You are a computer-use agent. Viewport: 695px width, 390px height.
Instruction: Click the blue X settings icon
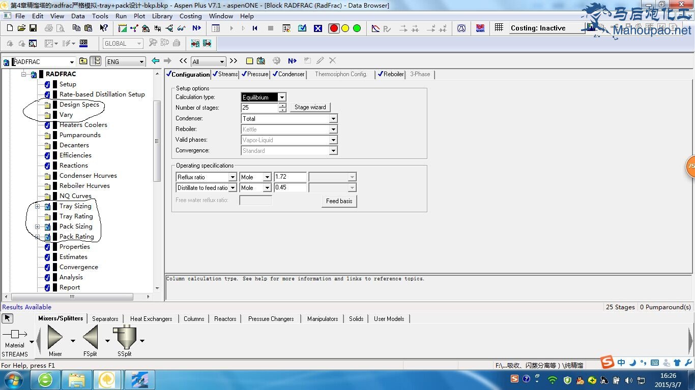point(318,28)
